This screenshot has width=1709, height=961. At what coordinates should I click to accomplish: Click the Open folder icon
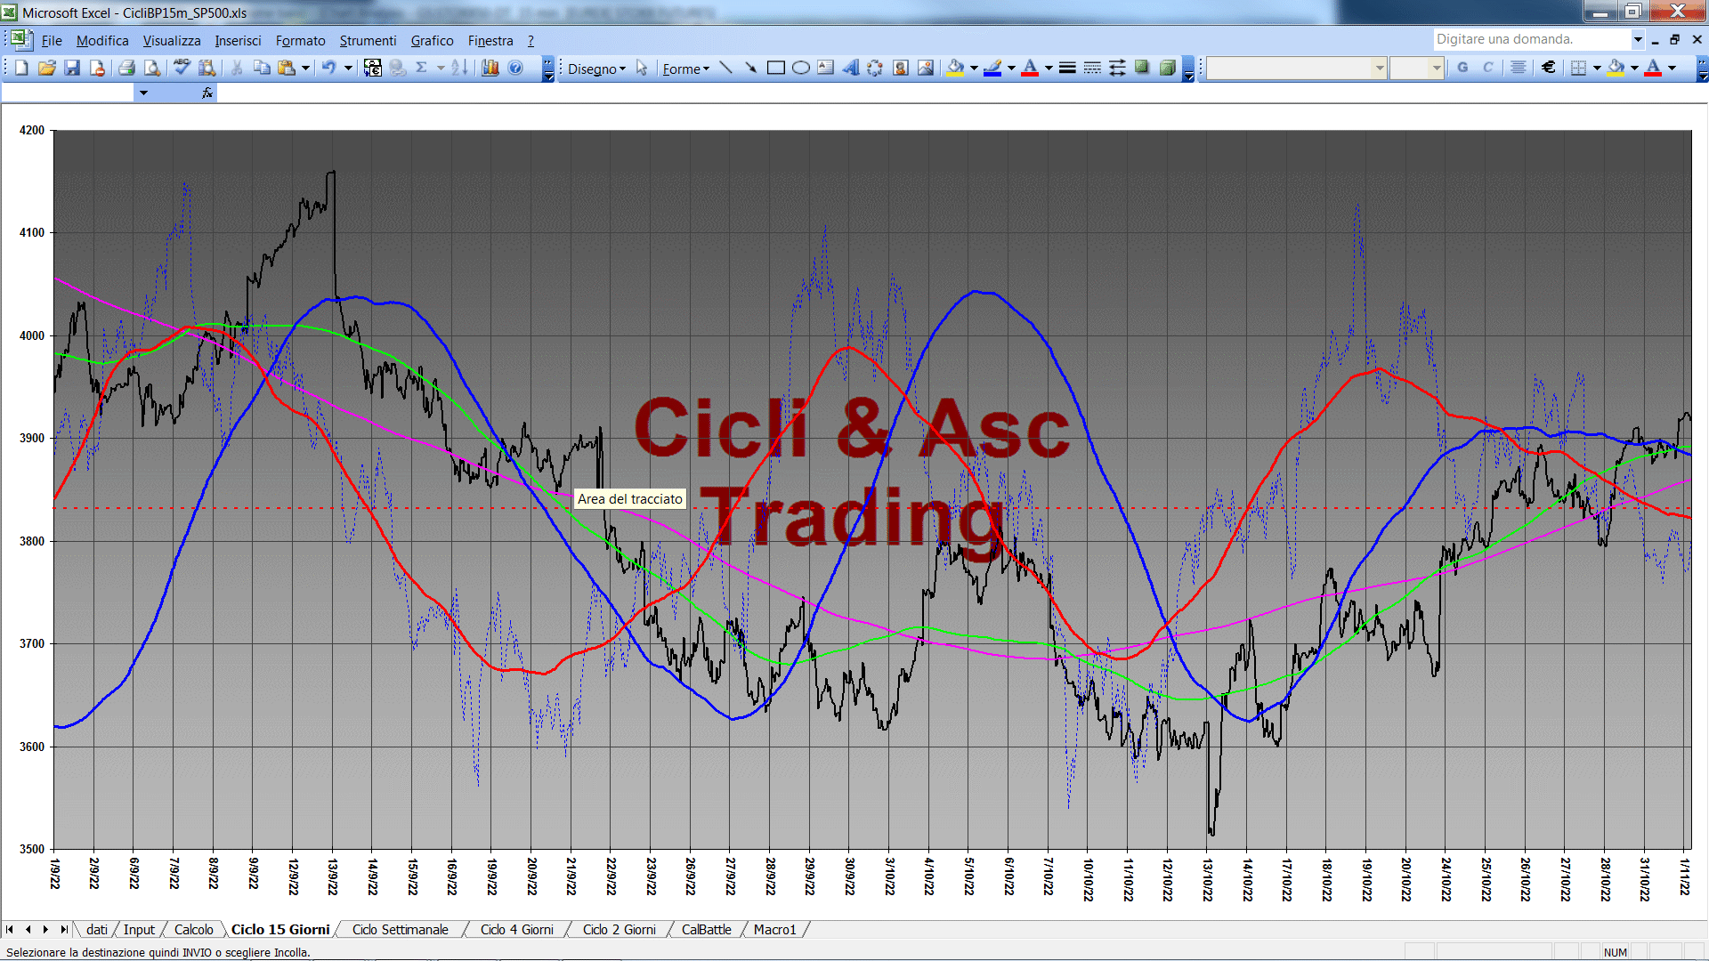[x=47, y=69]
